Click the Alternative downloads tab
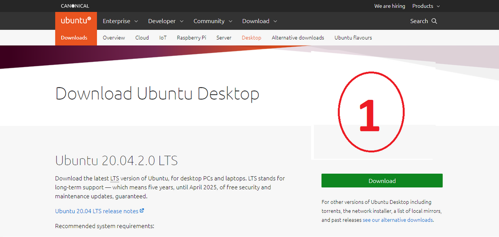 [298, 37]
